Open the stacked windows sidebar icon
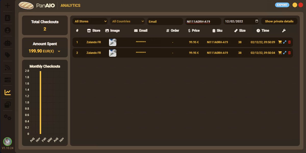The image size is (306, 153). tap(8, 105)
